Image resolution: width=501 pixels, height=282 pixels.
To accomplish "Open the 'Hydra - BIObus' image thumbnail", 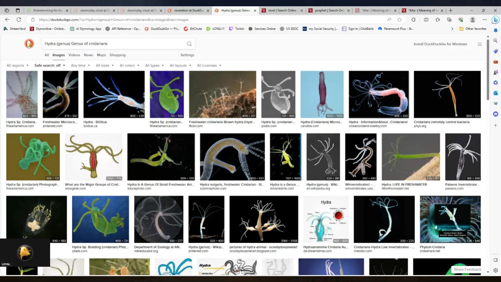I will 114,94.
